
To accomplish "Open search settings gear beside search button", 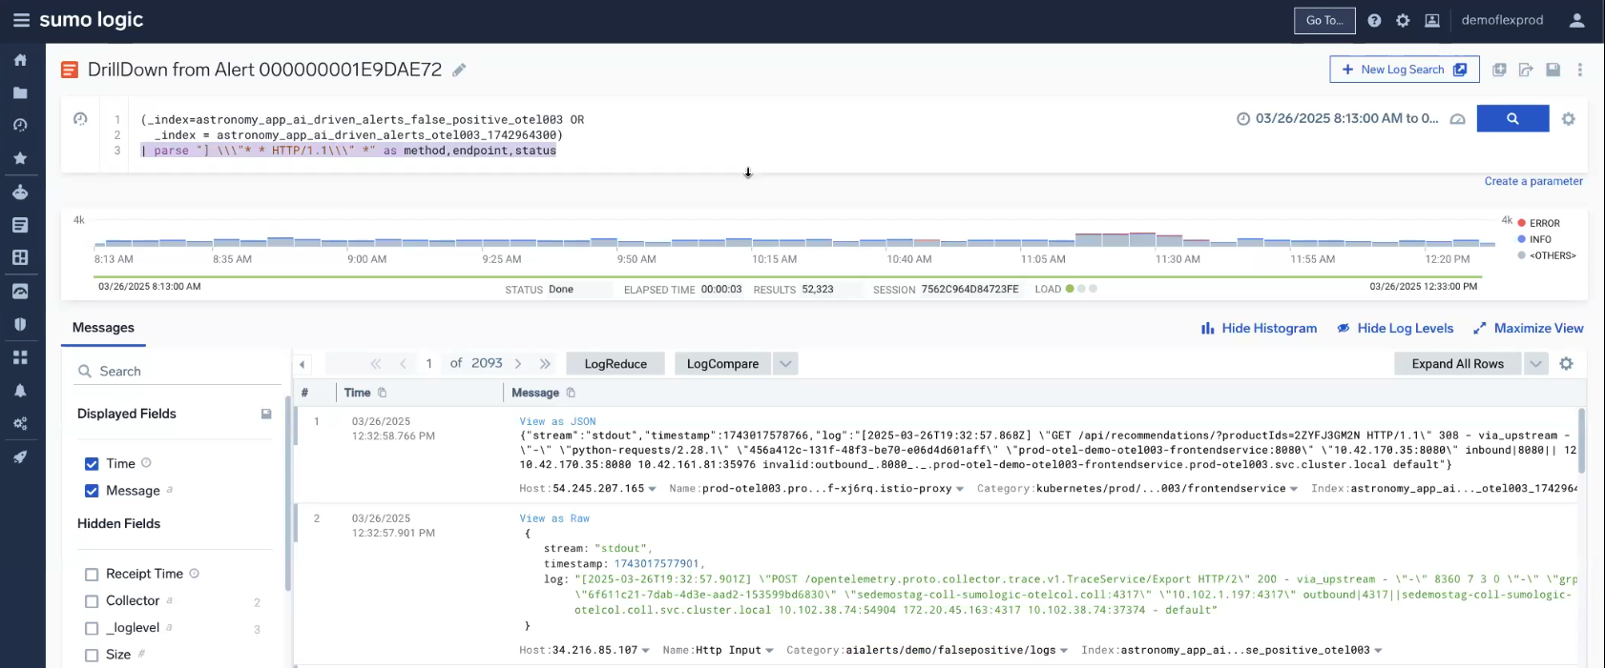I will click(1568, 119).
